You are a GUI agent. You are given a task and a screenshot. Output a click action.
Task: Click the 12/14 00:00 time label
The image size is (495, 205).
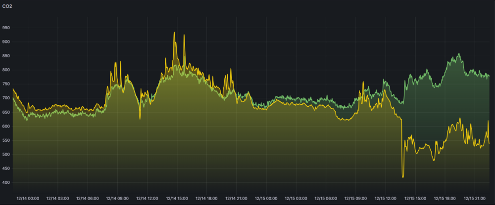click(28, 199)
